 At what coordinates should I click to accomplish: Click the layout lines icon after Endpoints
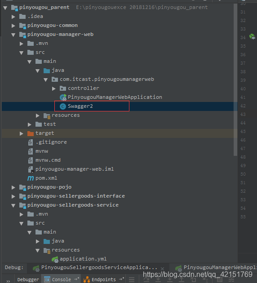[x=132, y=279]
